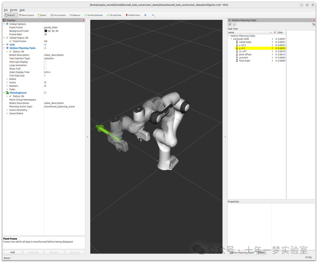This screenshot has width=318, height=263.
Task: Open the Panels menu
Action: click(14, 10)
